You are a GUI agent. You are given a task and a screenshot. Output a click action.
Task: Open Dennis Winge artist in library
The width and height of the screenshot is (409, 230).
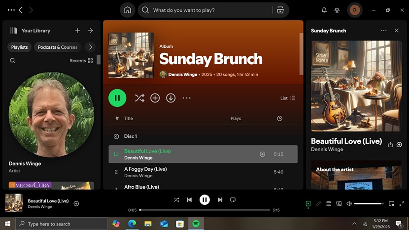click(x=51, y=123)
